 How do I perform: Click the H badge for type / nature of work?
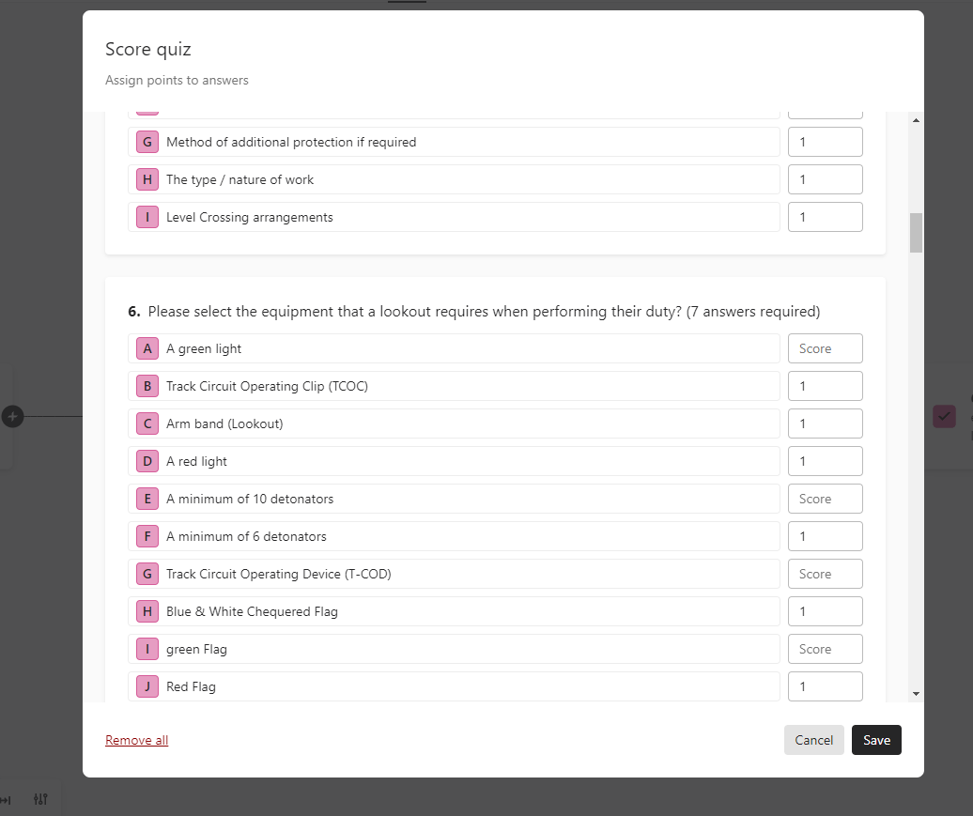click(x=147, y=179)
